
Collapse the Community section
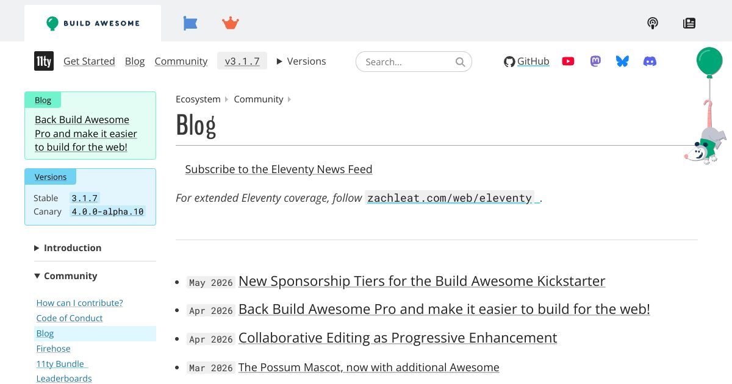point(66,276)
